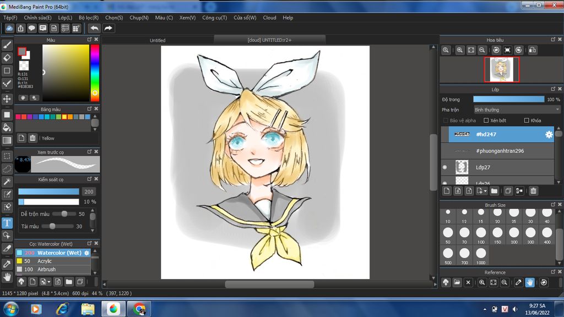Select the Dot tool
Image resolution: width=564 pixels, height=317 pixels.
[7, 84]
